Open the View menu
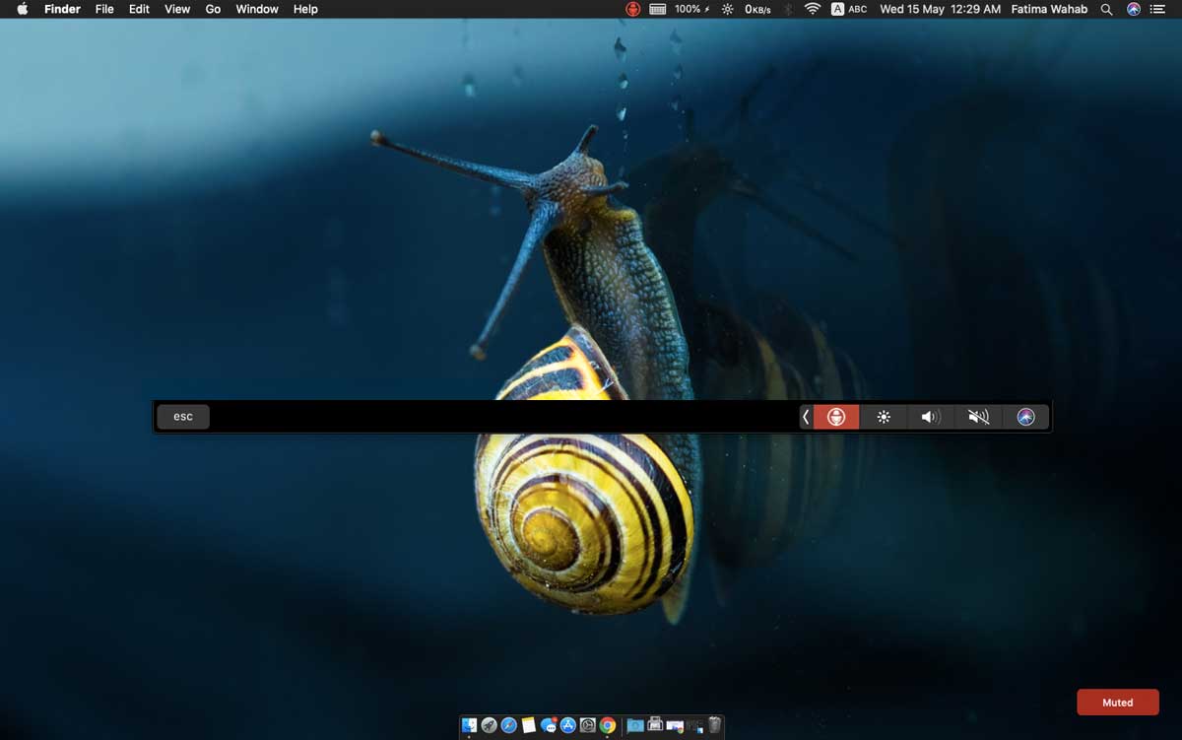Image resolution: width=1182 pixels, height=740 pixels. coord(177,9)
